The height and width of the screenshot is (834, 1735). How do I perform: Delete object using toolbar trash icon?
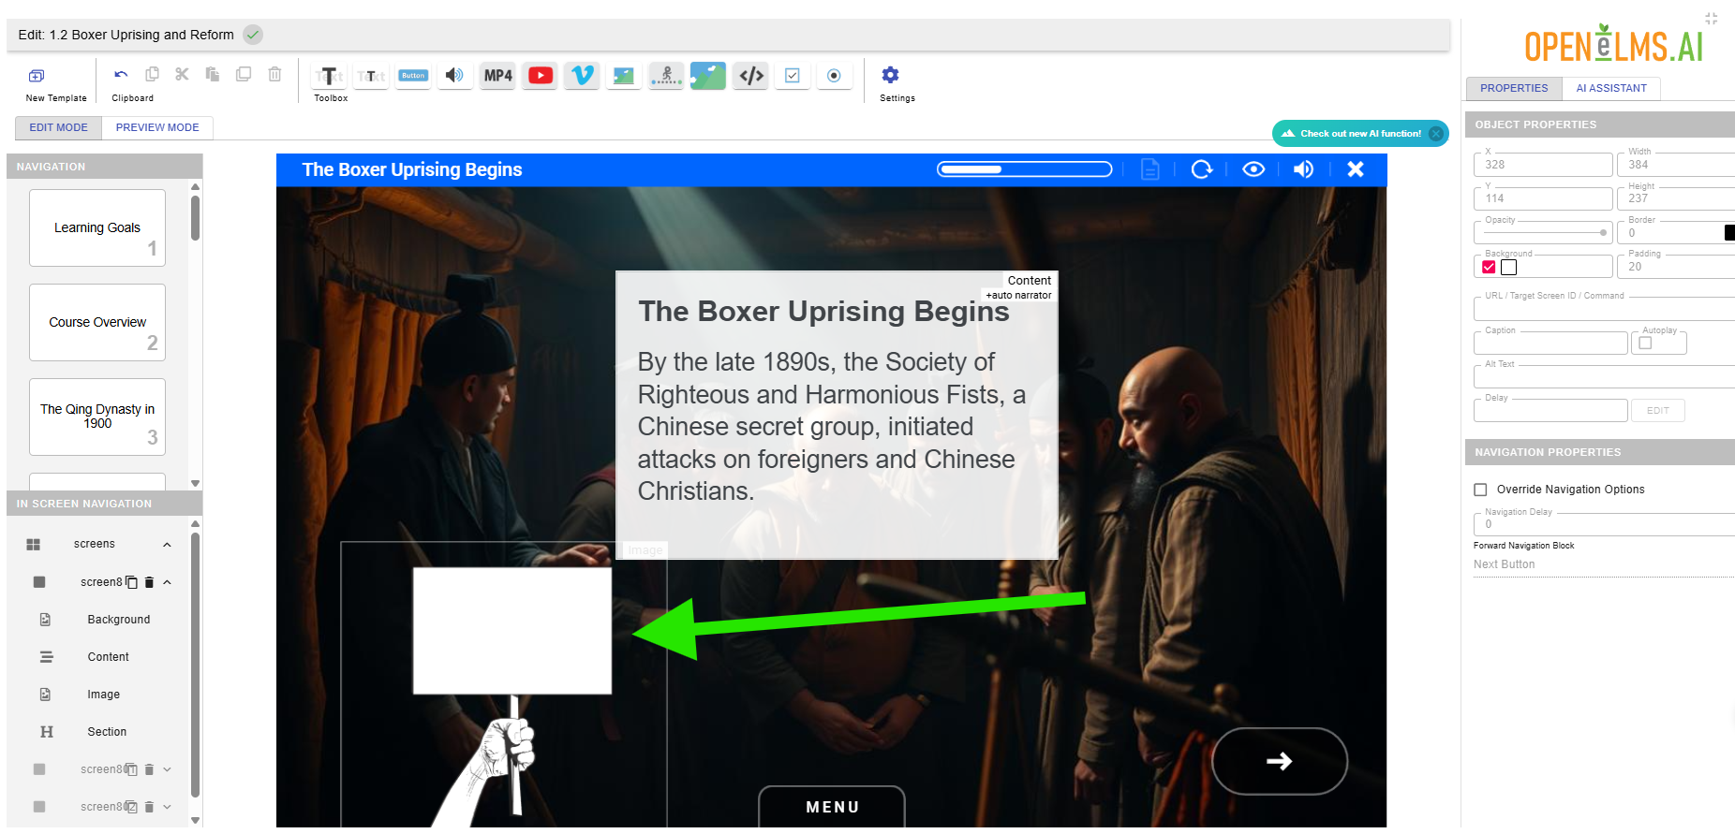(274, 74)
